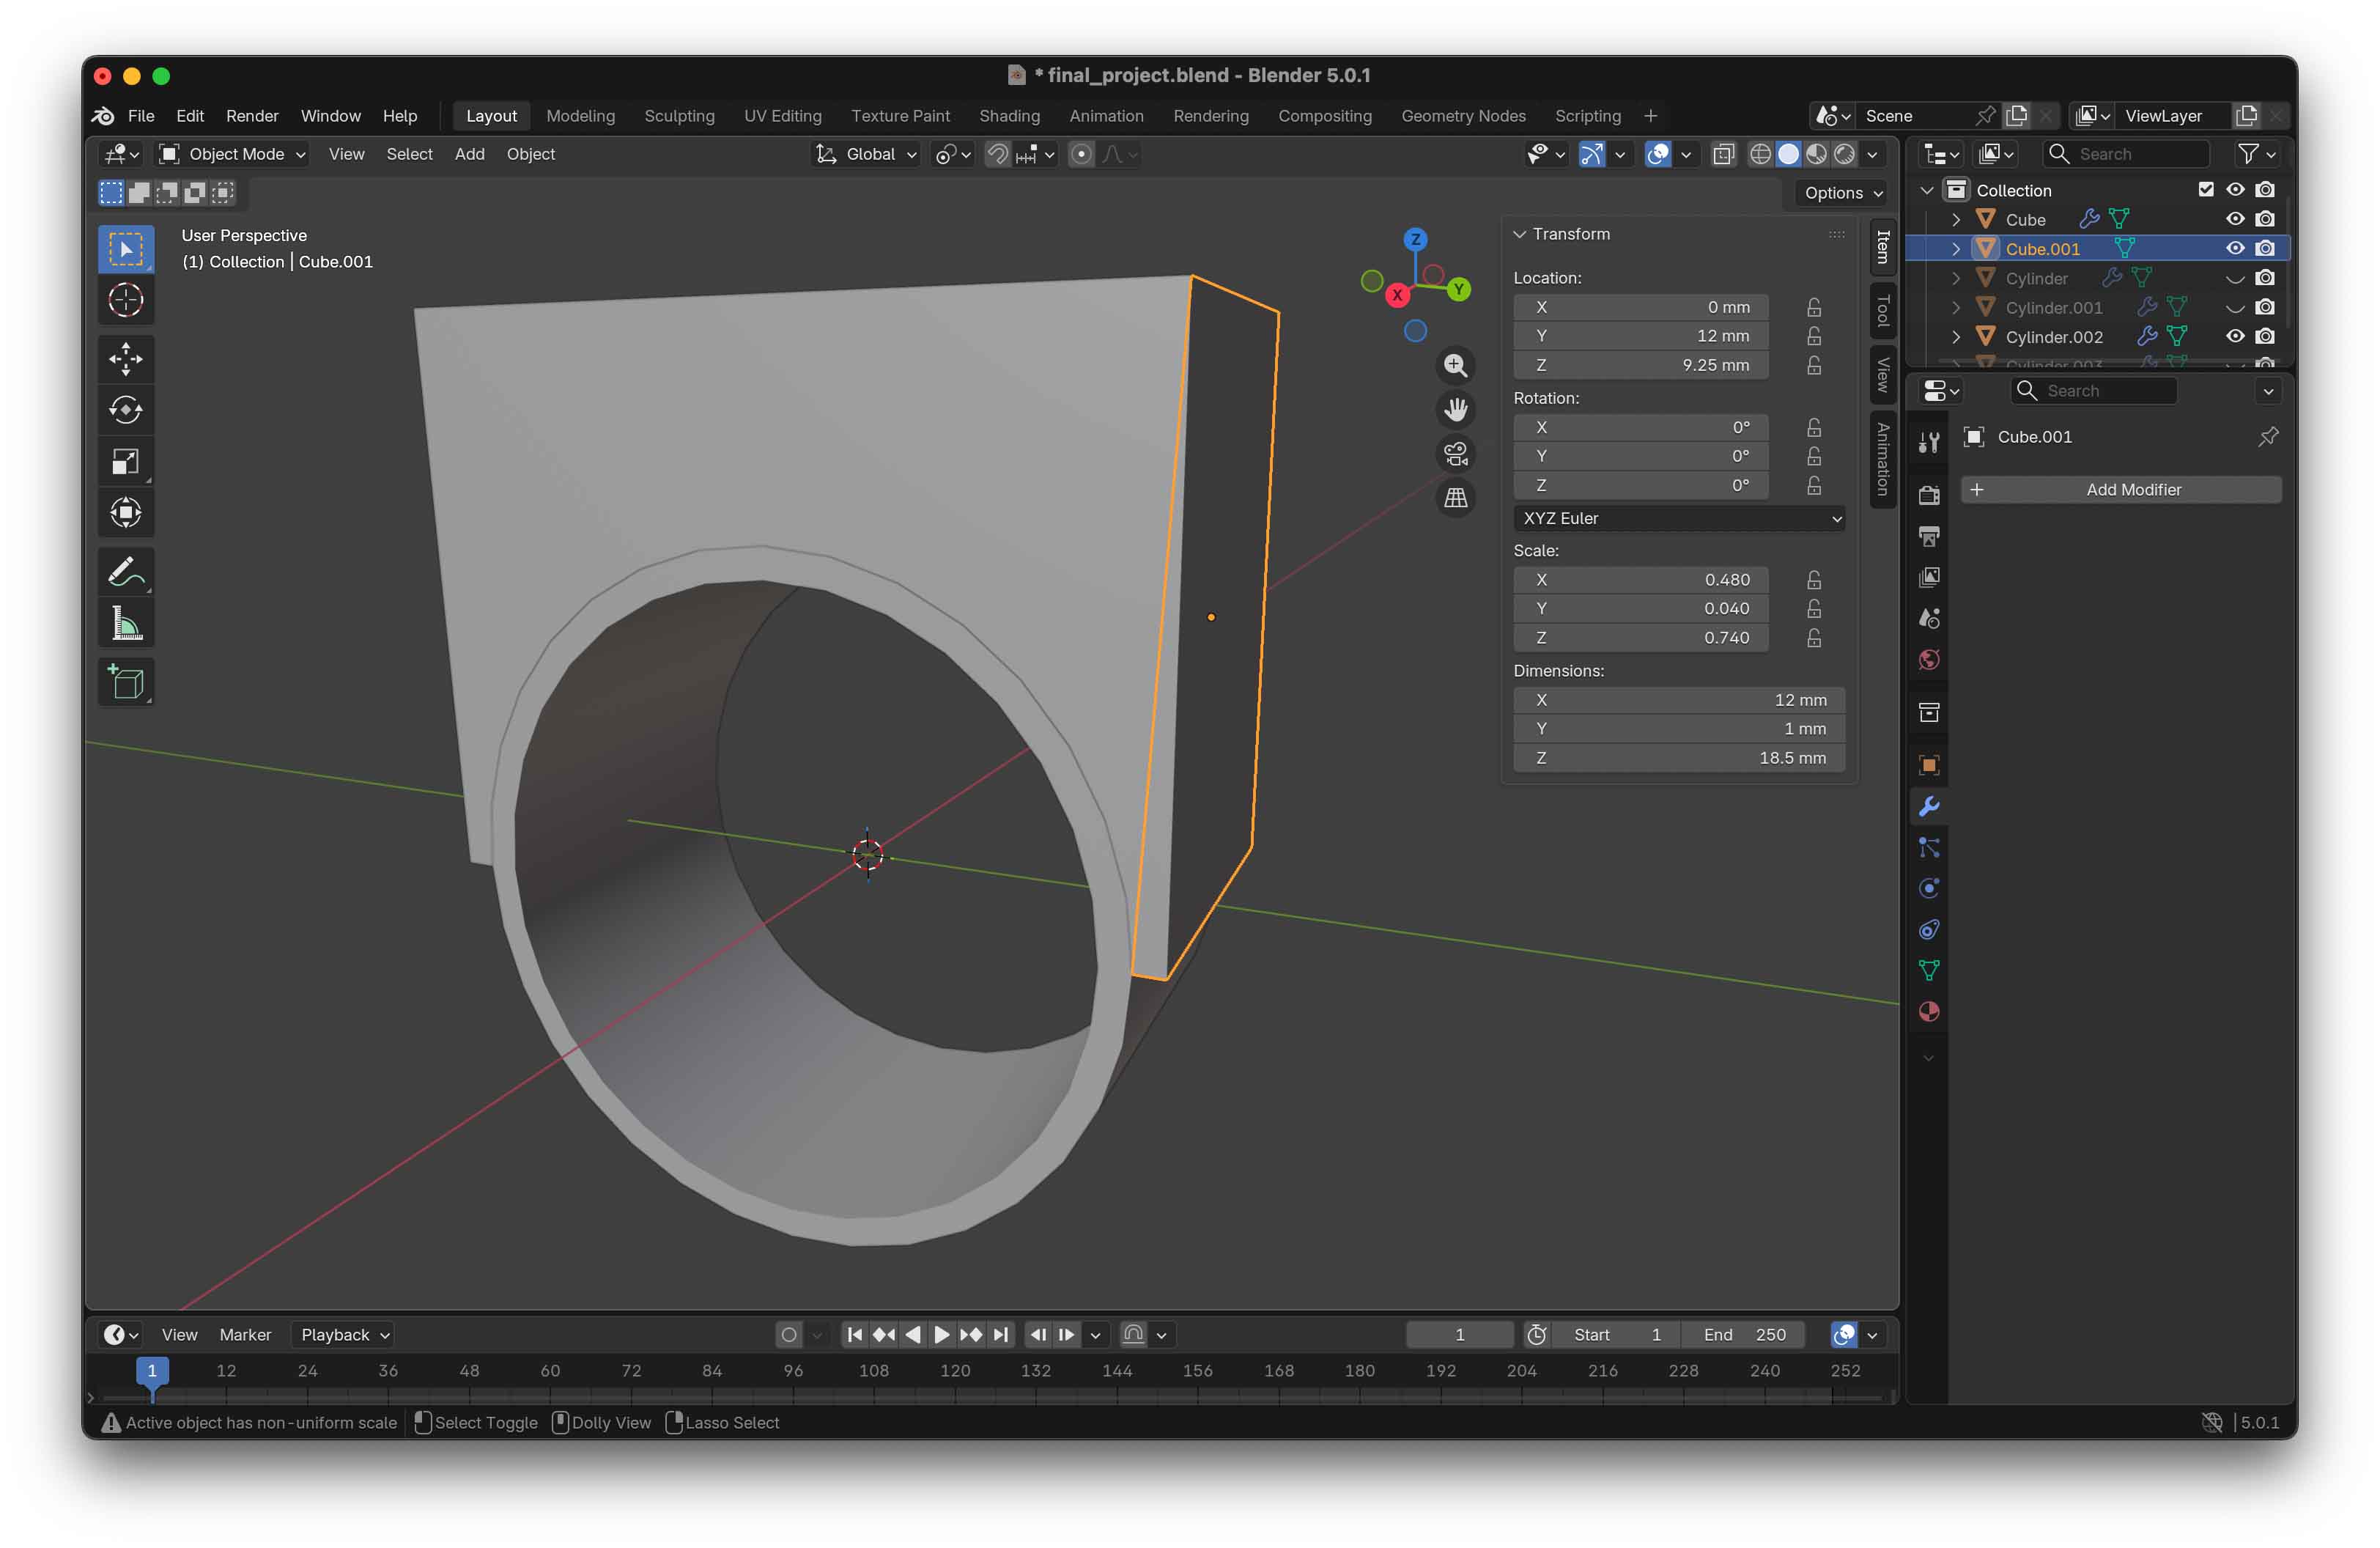Switch to the Sculpting workspace tab
2380x1548 pixels.
click(679, 116)
